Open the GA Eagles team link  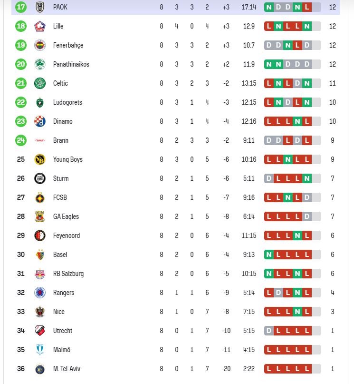click(x=66, y=217)
